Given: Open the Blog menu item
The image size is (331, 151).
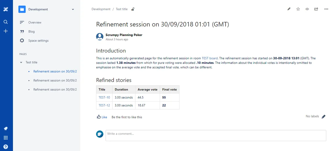Looking at the screenshot, I should click(31, 31).
